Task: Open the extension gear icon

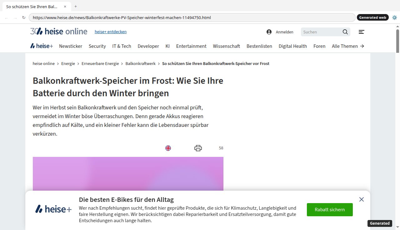Action: 394,17
